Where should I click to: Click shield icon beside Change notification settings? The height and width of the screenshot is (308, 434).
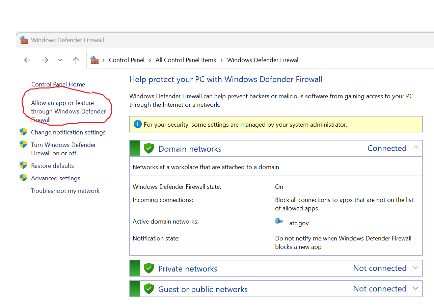click(x=23, y=132)
